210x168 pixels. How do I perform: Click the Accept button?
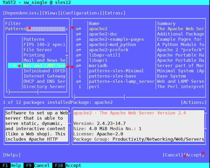194,155
